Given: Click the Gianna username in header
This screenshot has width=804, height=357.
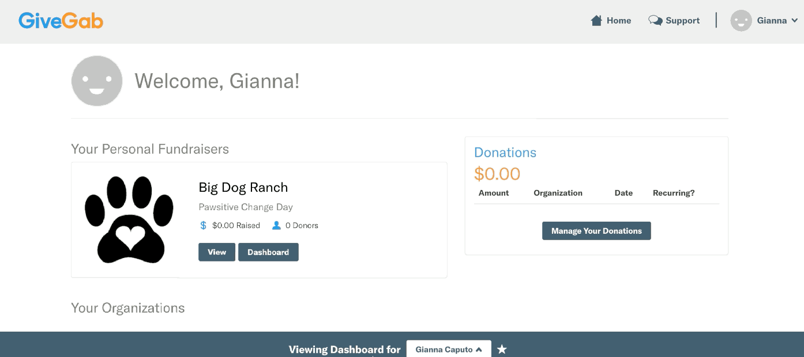Looking at the screenshot, I should pyautogui.click(x=772, y=21).
